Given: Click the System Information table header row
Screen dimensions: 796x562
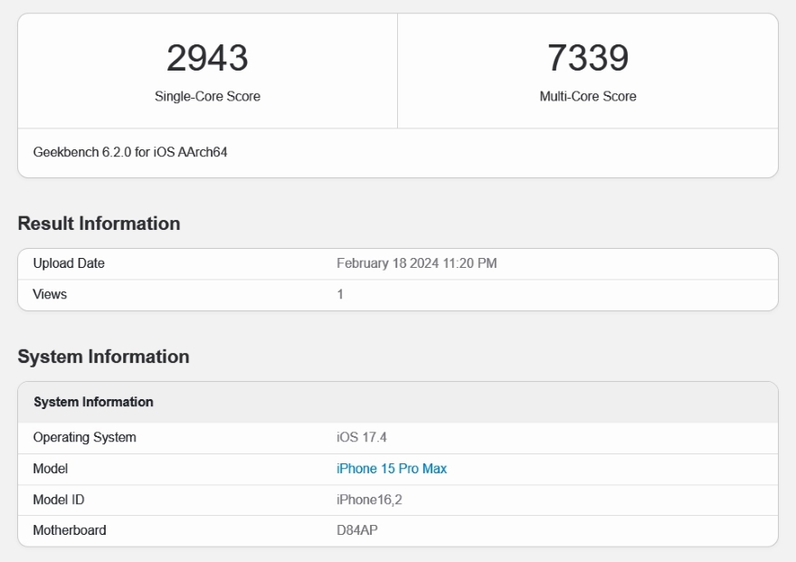Looking at the screenshot, I should [x=93, y=402].
